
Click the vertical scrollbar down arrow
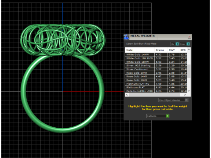pos(189,91)
